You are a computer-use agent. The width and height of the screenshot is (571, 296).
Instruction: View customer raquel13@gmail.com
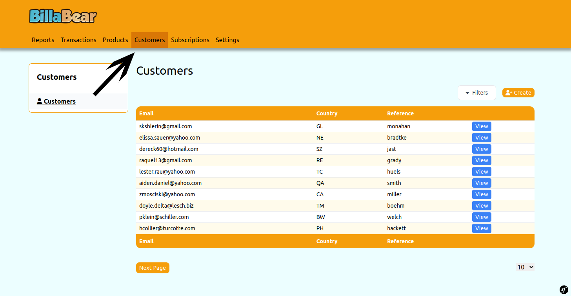pyautogui.click(x=482, y=160)
